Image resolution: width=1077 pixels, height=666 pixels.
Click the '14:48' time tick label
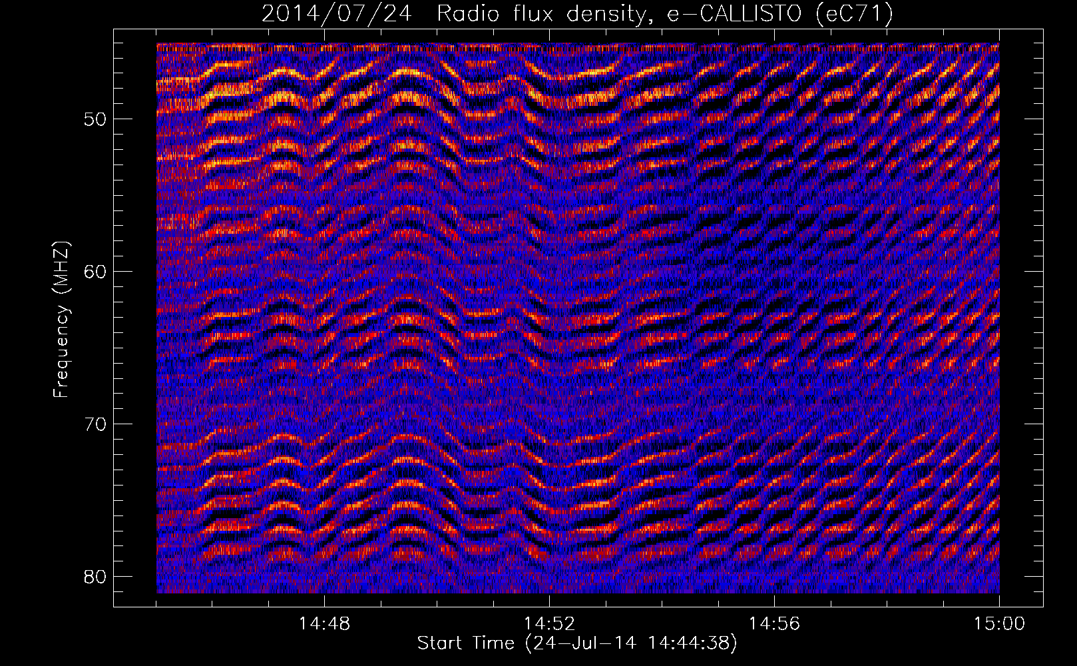(324, 624)
